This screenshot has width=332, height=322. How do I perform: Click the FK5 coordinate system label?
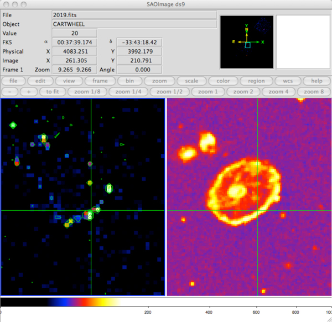coord(7,43)
